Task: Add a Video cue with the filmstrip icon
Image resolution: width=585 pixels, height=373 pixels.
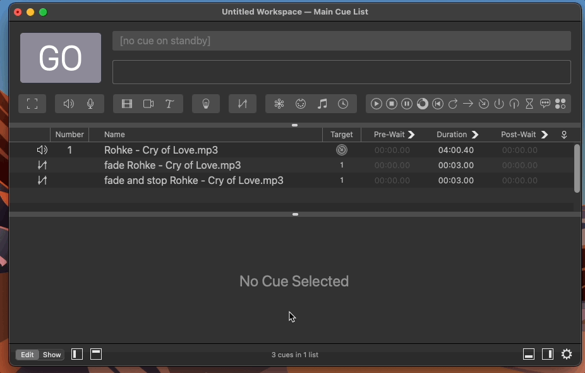Action: click(x=127, y=104)
